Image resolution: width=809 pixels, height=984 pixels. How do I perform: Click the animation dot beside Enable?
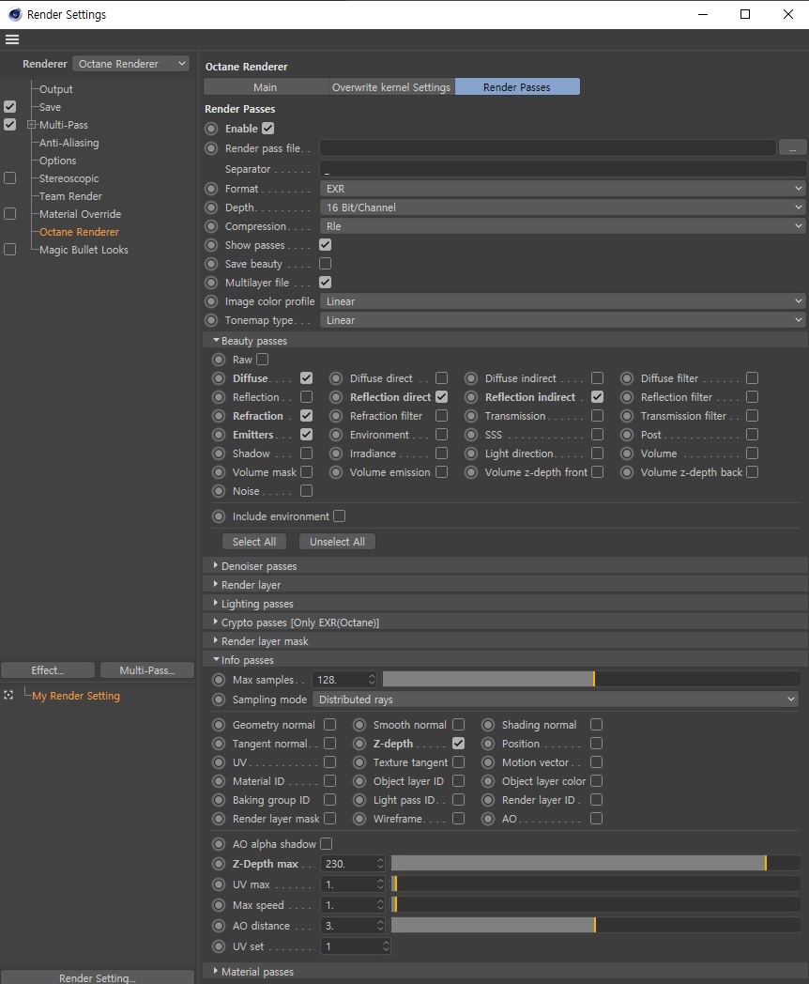[x=212, y=129]
